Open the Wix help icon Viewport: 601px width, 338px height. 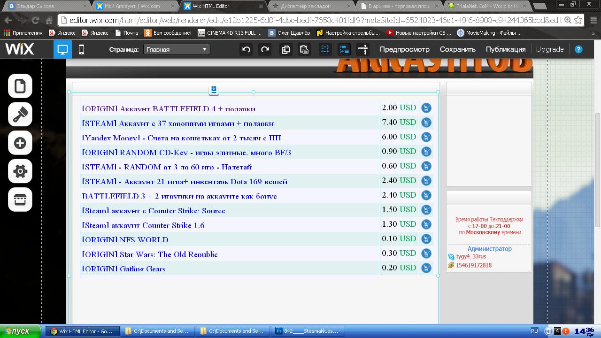[578, 49]
